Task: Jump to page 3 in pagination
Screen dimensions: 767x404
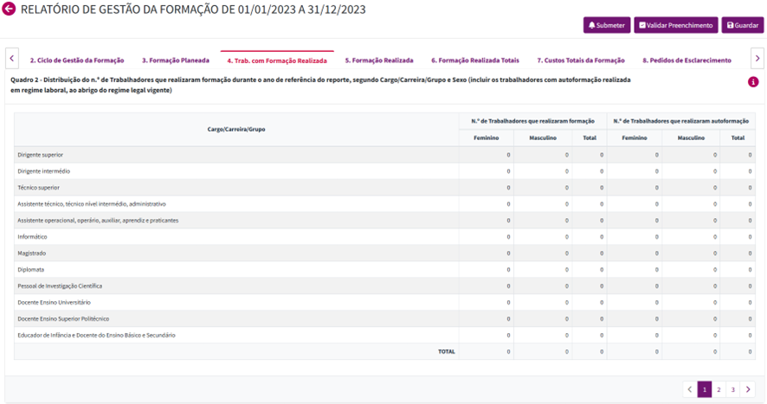Action: pyautogui.click(x=733, y=390)
